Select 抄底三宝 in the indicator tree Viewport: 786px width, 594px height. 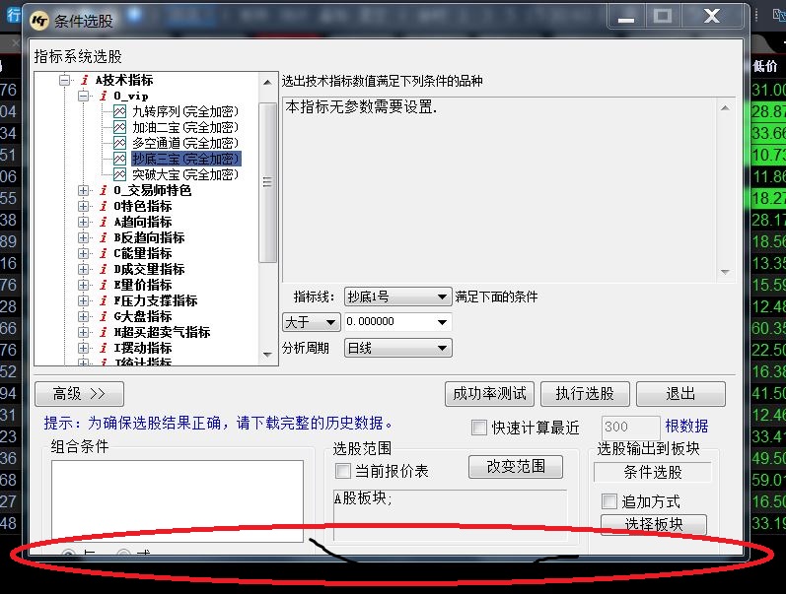(185, 159)
